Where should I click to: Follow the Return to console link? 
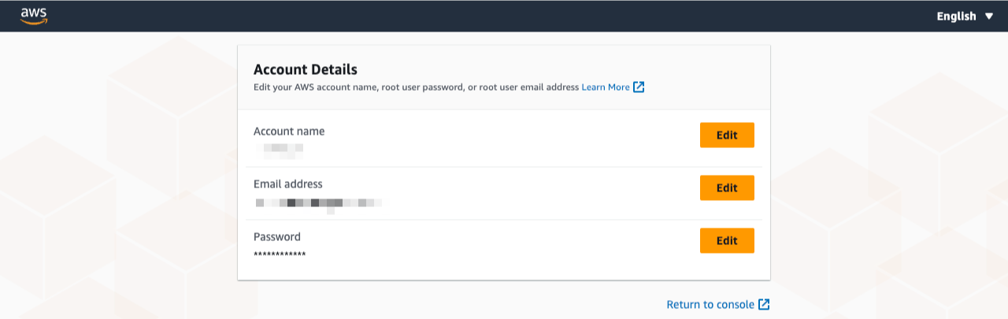710,304
